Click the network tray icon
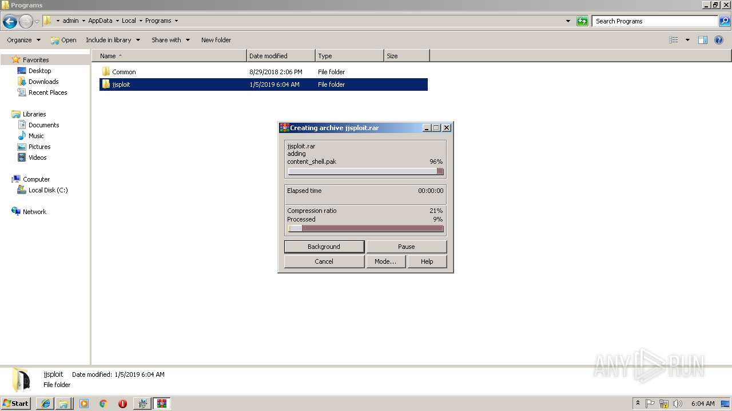732x411 pixels. pos(664,404)
